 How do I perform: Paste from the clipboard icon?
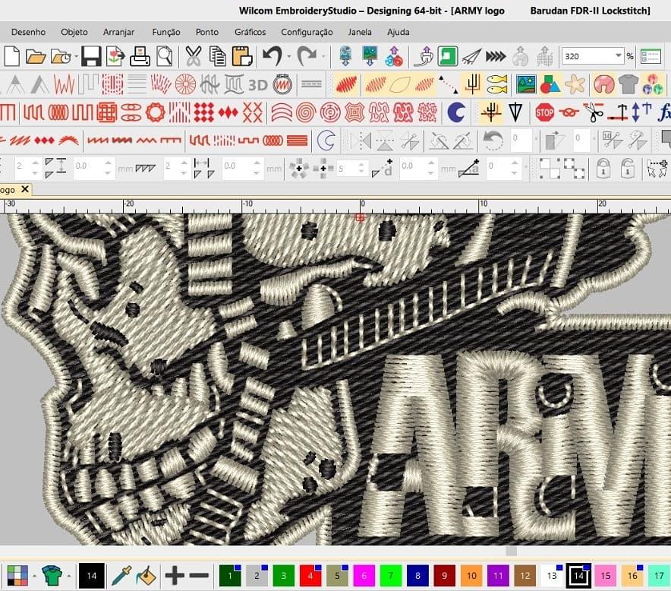pos(242,56)
